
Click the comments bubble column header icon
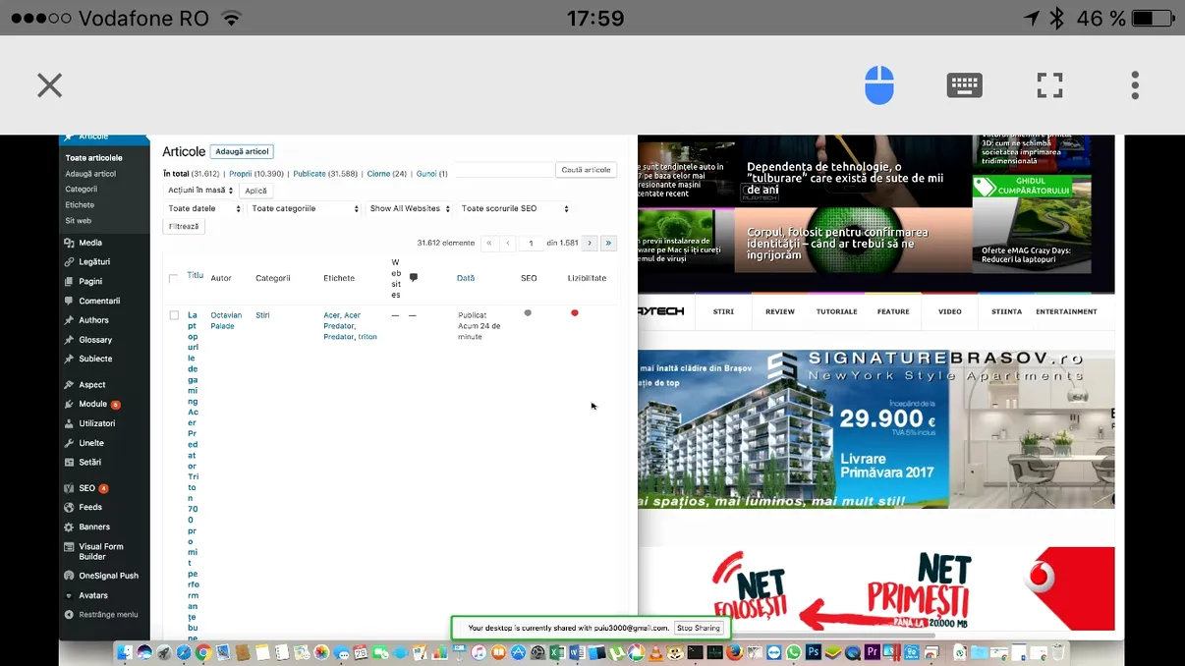click(414, 278)
